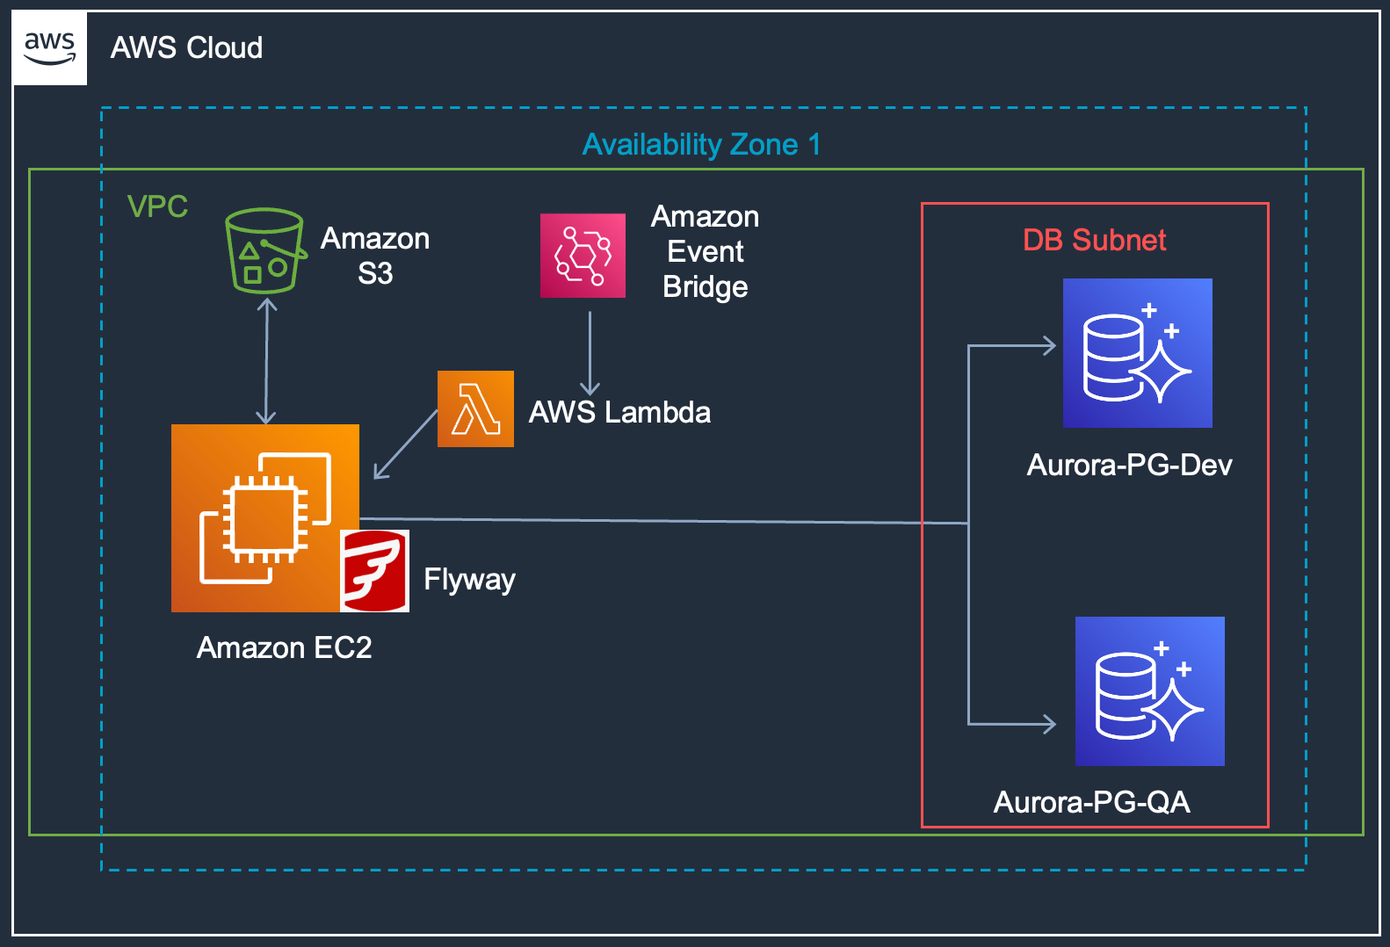The height and width of the screenshot is (947, 1390).
Task: Click the 'Amazon S3' text label
Action: (375, 256)
